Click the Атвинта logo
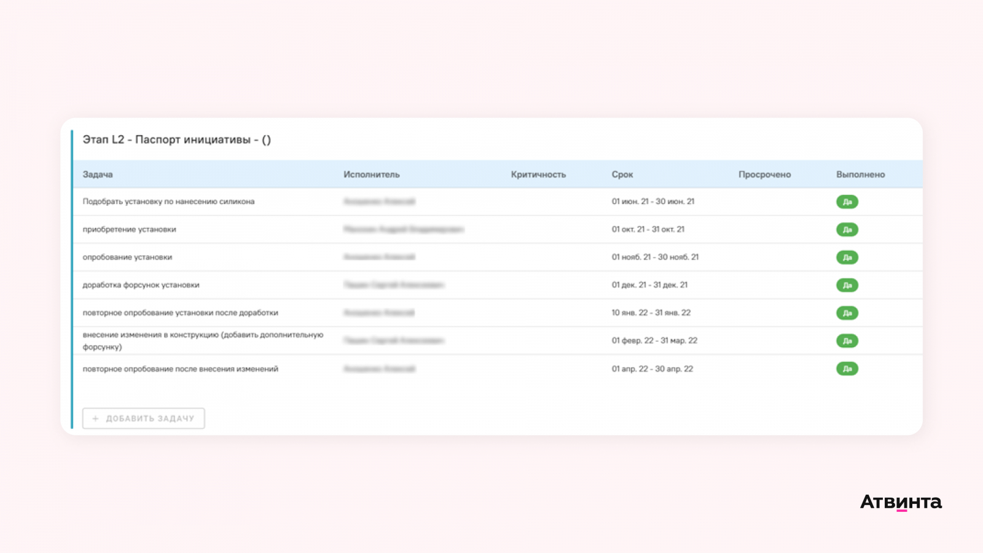Image resolution: width=983 pixels, height=553 pixels. [901, 502]
